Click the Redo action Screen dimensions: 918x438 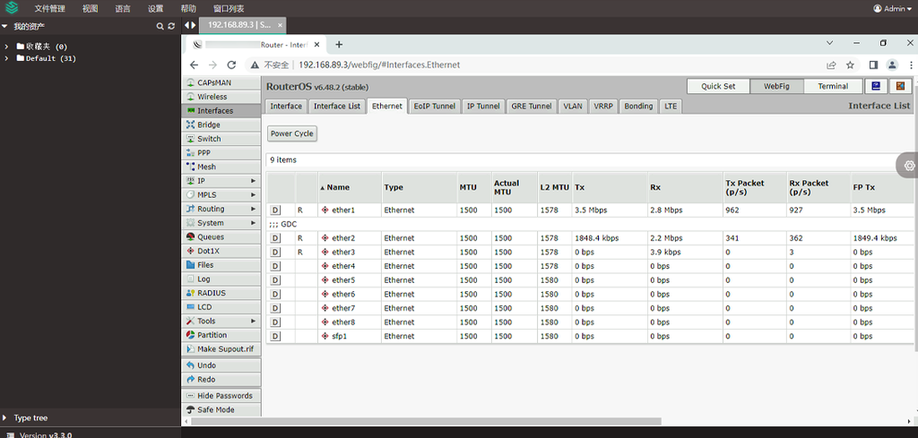point(221,380)
